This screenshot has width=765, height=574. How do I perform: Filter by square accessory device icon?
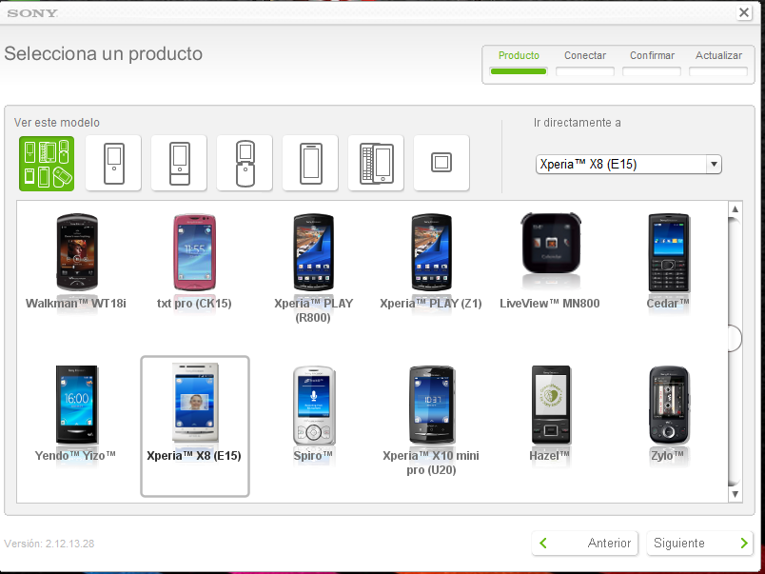tap(441, 164)
